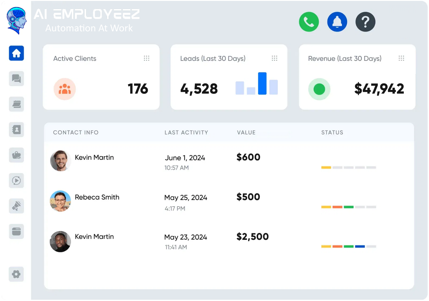Open Leads card options grid dots
This screenshot has height=301, width=429.
(274, 58)
